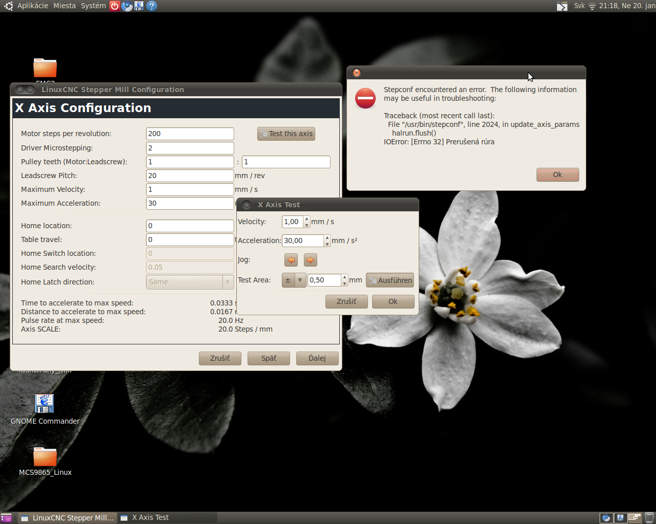Click the Ďalej button to go forward
Screen dimensions: 656x524
[317, 358]
